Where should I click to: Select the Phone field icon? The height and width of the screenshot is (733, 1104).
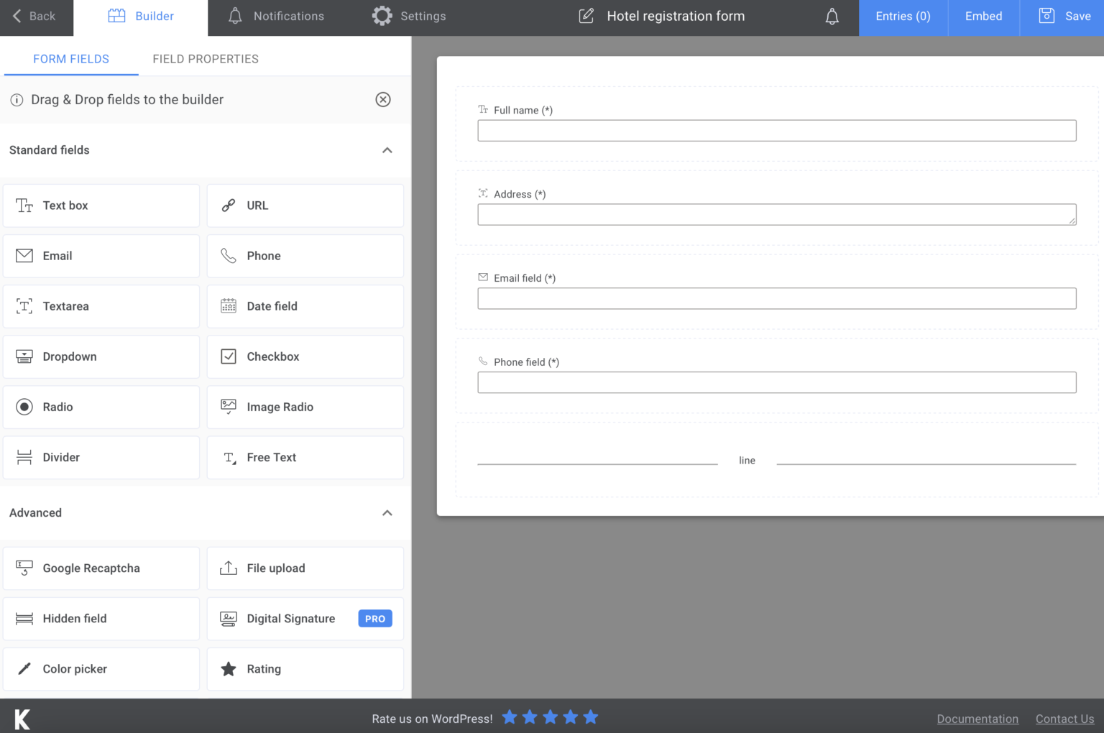tap(229, 256)
